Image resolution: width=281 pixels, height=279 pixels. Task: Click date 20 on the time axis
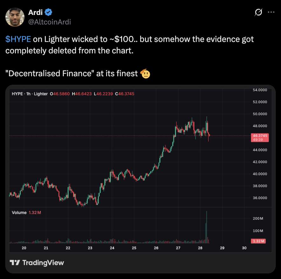click(x=24, y=248)
